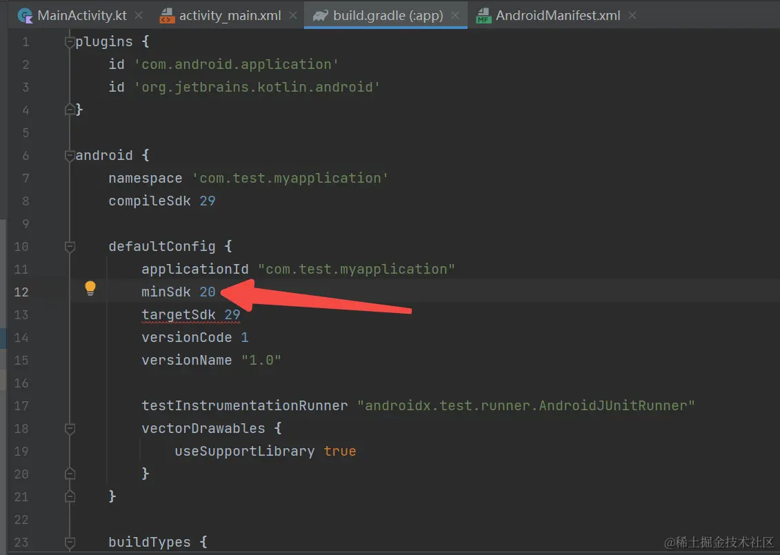Screen dimensions: 780x555
Task: Click the useSupportLibrary keyword
Action: (245, 451)
